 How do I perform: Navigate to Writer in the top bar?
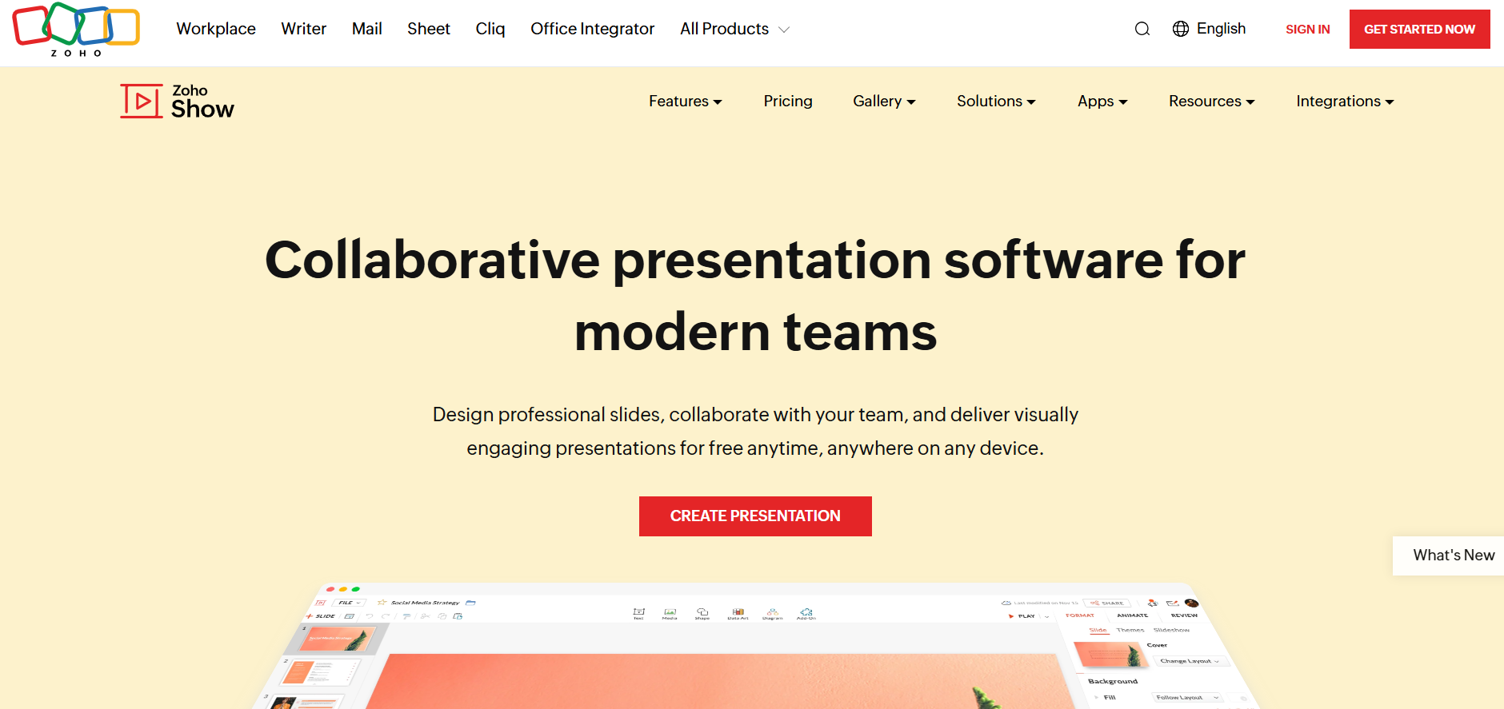click(x=304, y=29)
